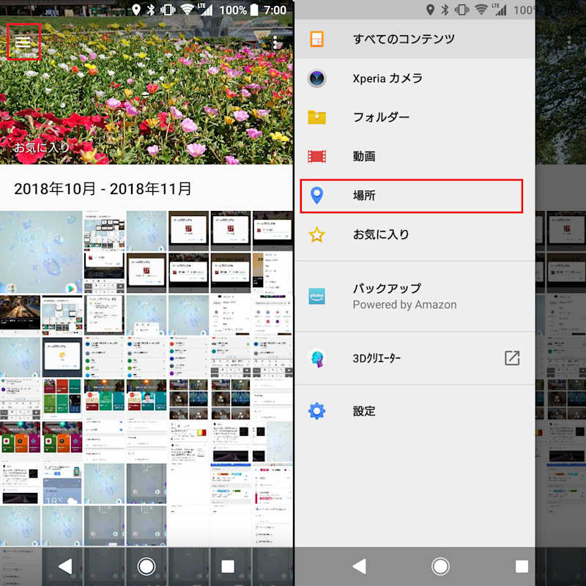The image size is (586, 586).
Task: Tap the vibrate mode icon on left status bar
Action: (x=168, y=10)
